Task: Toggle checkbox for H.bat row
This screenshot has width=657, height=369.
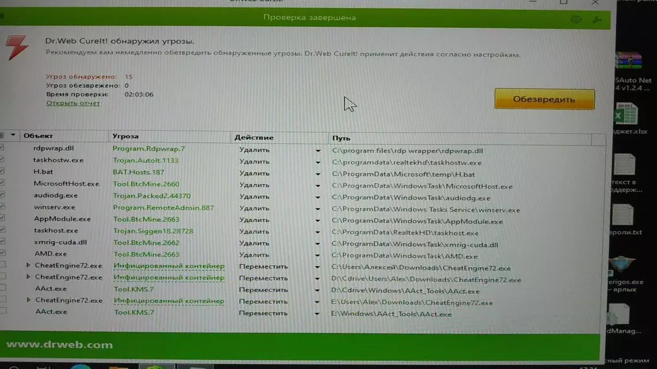Action: tap(2, 171)
